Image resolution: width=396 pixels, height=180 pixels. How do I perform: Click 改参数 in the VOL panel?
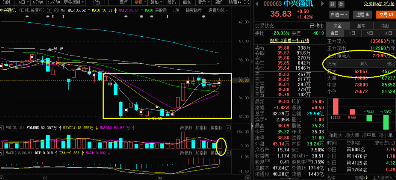186,128
